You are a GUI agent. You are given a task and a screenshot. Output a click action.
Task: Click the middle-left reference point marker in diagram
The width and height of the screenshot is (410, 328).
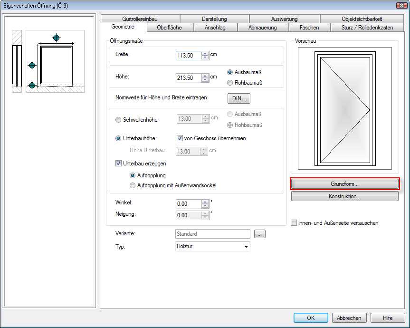(32, 65)
